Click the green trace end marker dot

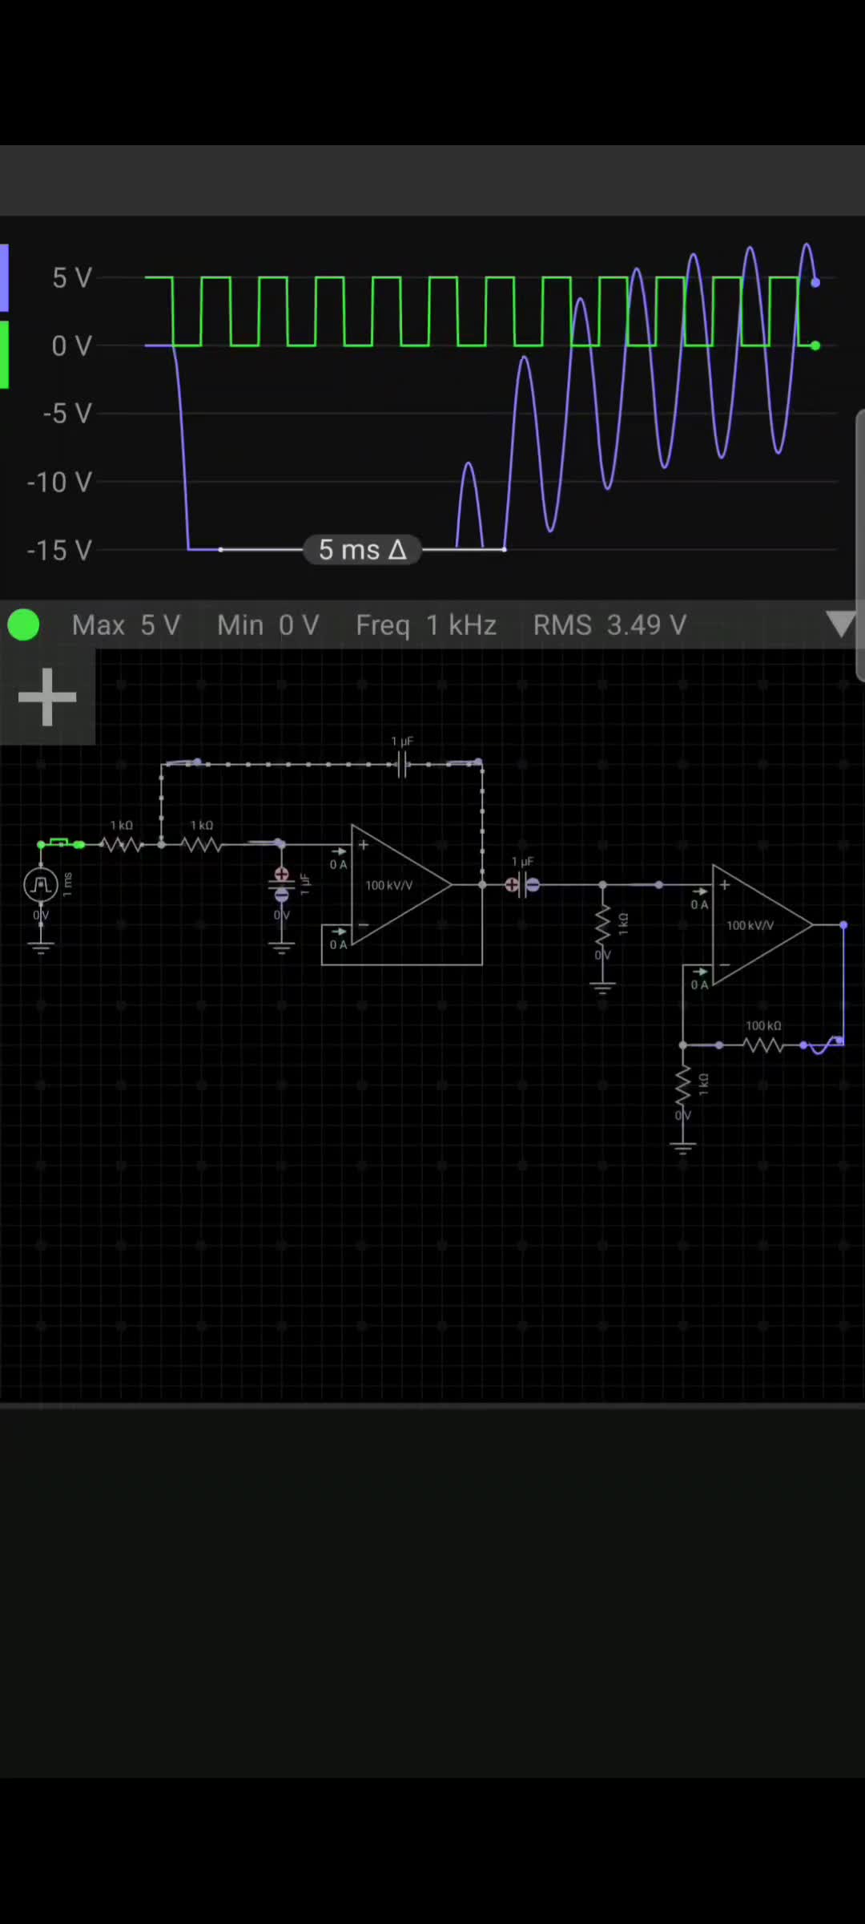pos(815,346)
